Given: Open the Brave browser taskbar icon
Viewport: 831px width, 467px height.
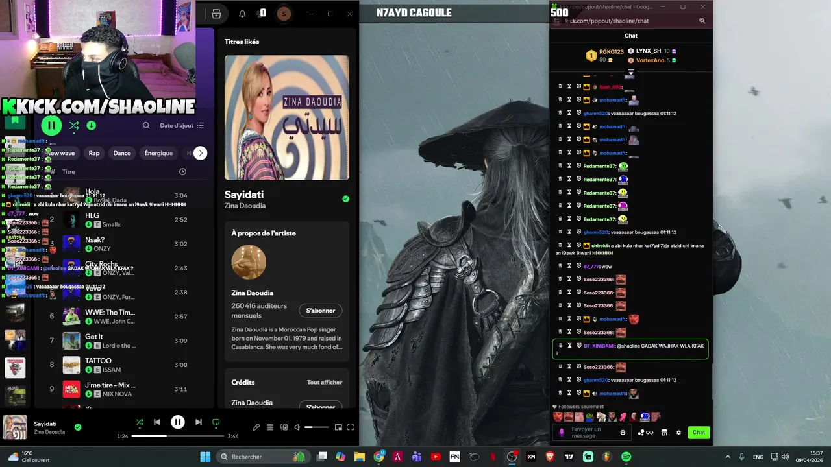Looking at the screenshot, I should 551,457.
